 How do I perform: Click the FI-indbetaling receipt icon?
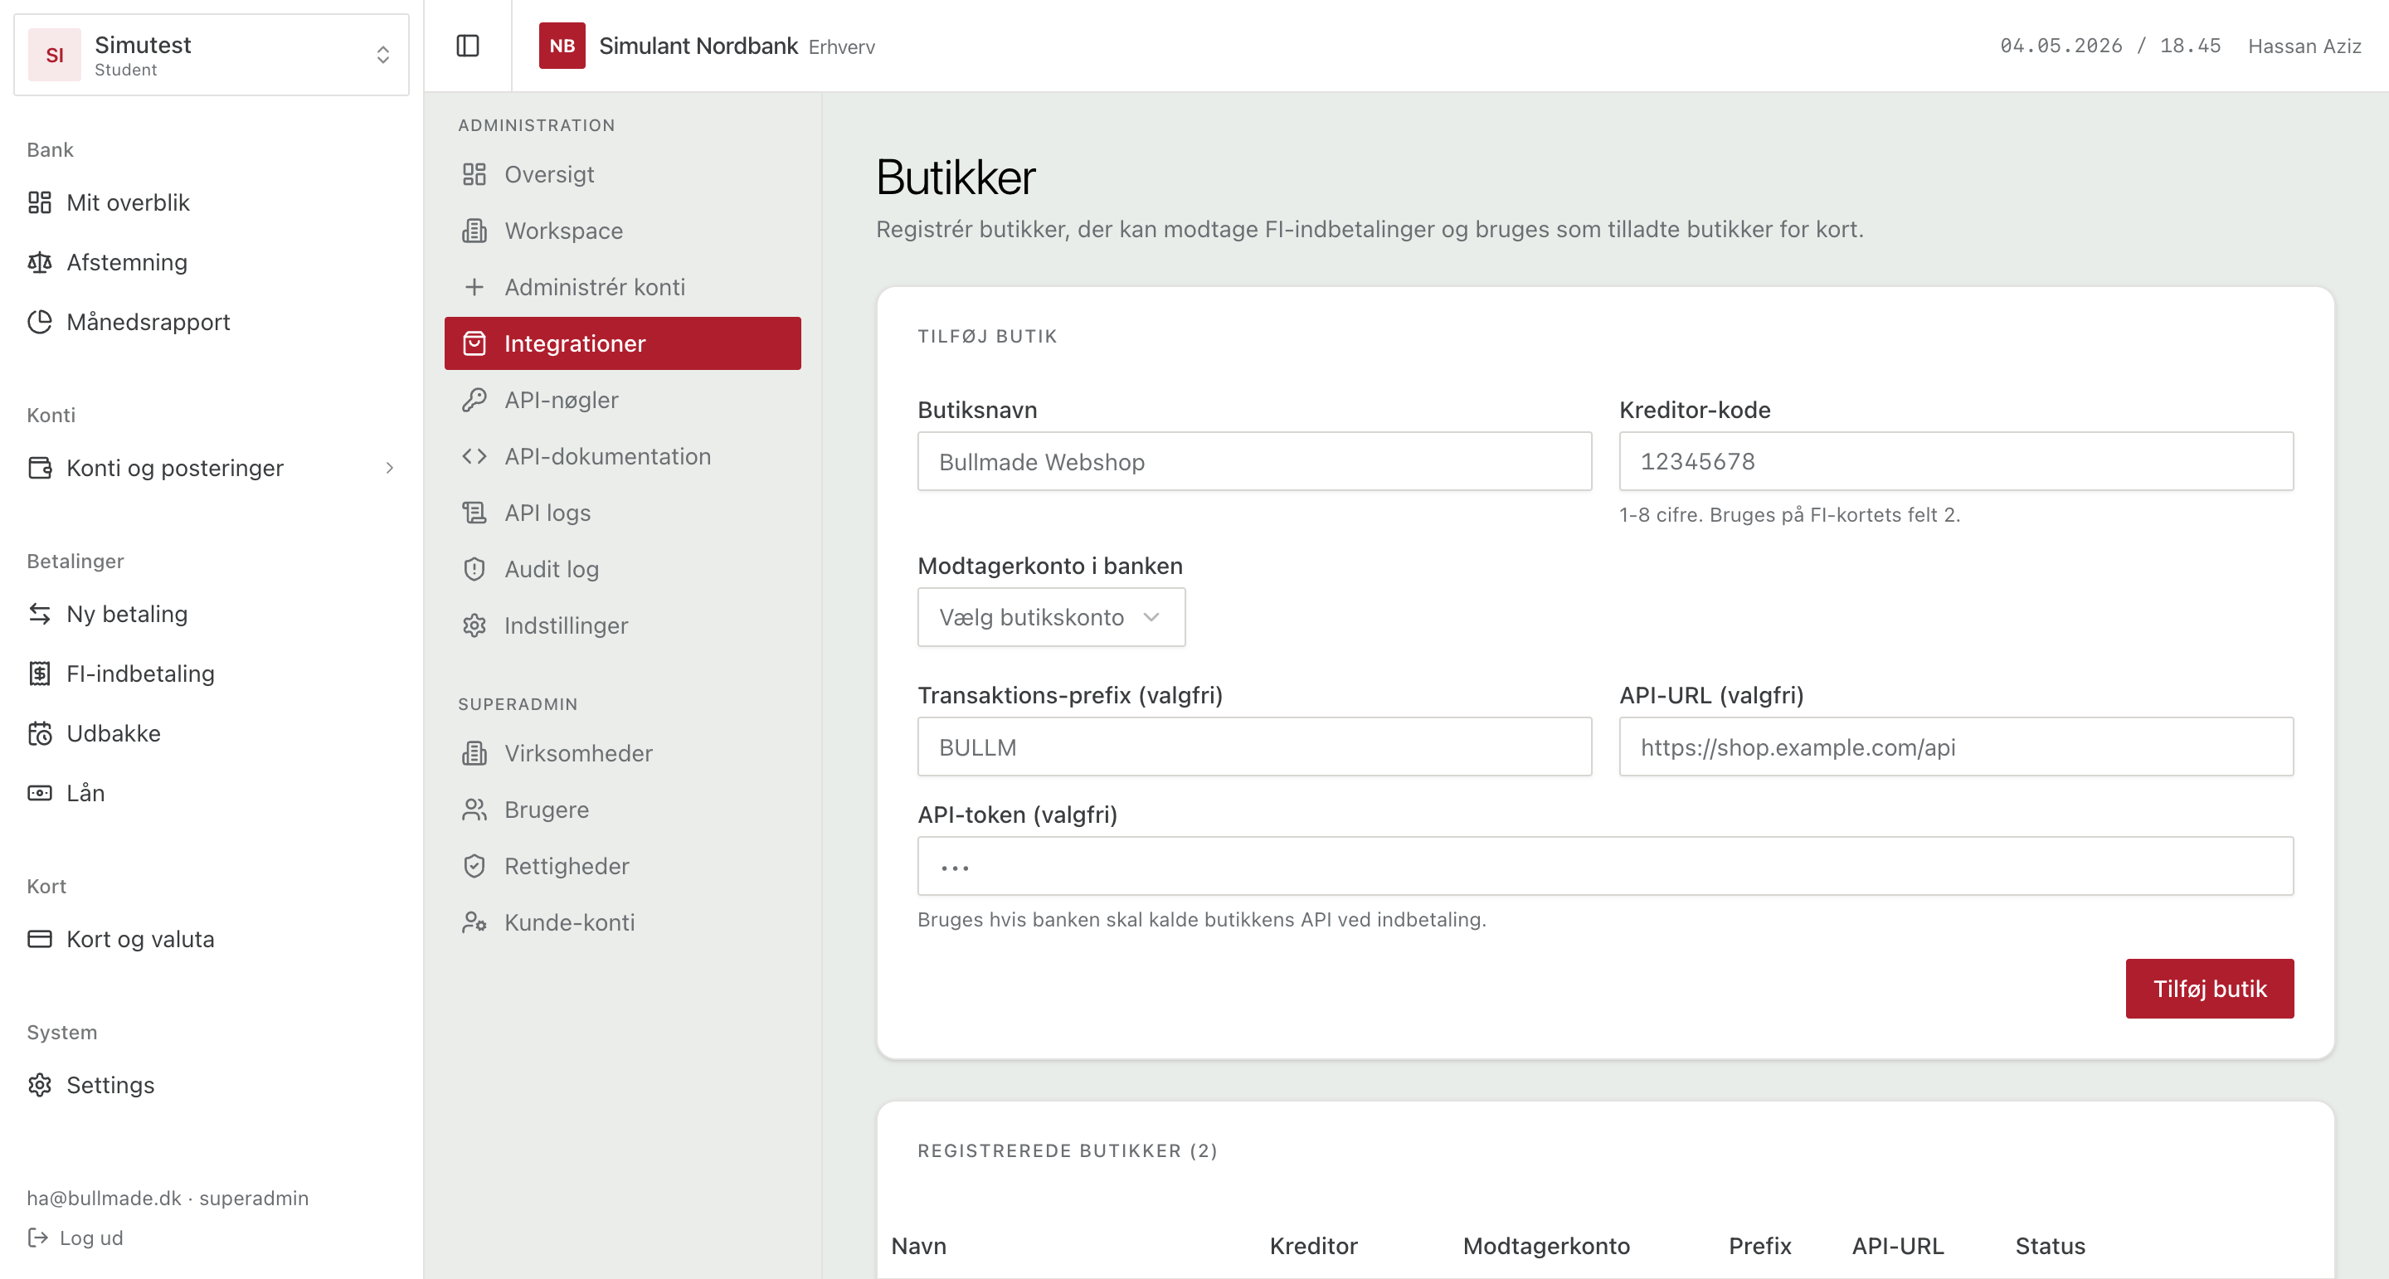point(40,674)
